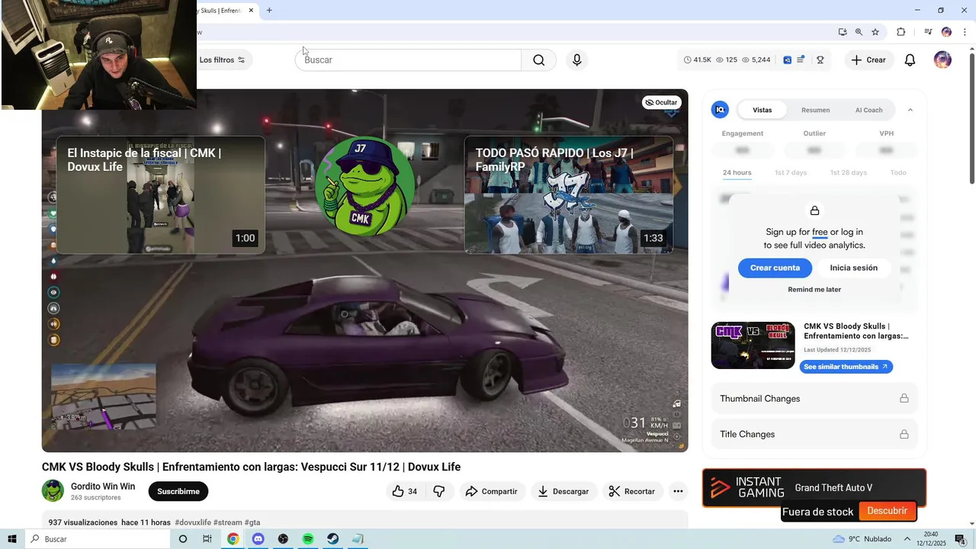This screenshot has height=549, width=976.
Task: Click the Gordito Win Win channel avatar
Action: 53,490
